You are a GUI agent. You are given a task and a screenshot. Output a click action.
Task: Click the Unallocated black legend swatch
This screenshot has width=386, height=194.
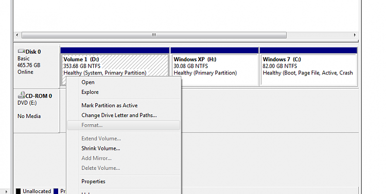(18, 191)
